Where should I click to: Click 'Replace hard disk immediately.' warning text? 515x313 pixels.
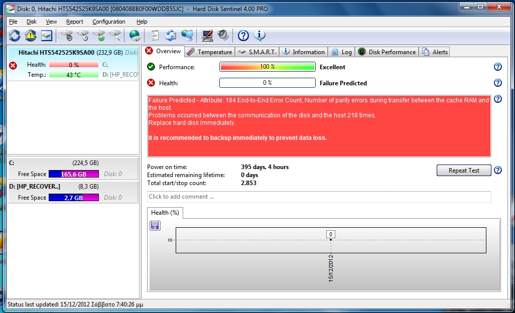192,123
